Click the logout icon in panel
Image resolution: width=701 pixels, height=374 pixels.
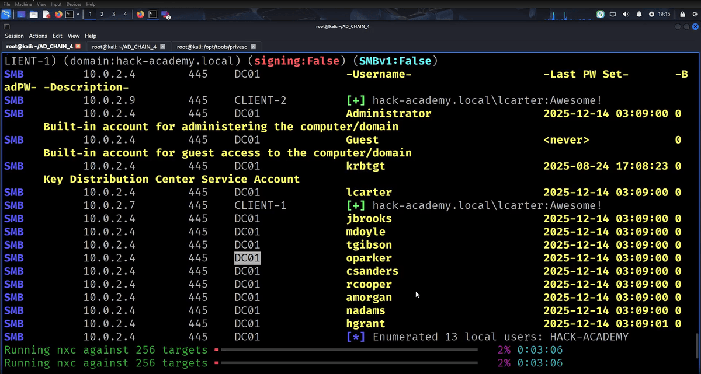(695, 14)
